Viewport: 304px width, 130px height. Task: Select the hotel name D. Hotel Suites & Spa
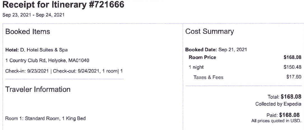(x=37, y=50)
